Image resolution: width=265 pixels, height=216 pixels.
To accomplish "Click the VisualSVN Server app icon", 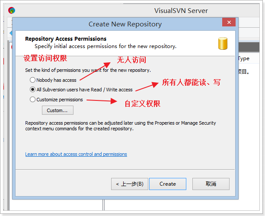I will tap(12, 10).
